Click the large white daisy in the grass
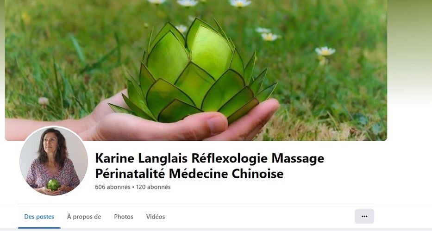Viewport: 432px width, 231px height. pyautogui.click(x=325, y=51)
